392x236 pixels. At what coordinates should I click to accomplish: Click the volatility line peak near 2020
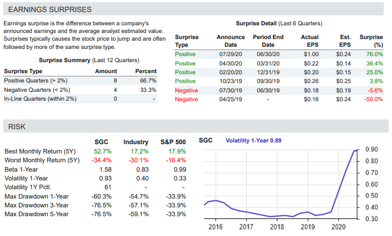coord(355,150)
